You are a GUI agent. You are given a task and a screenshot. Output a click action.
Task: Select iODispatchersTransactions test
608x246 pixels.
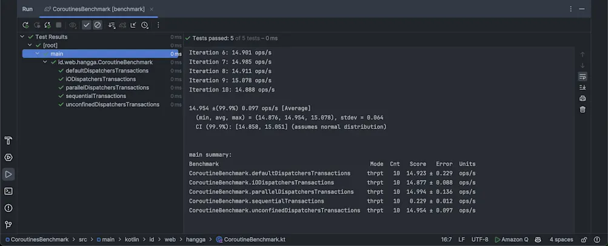point(101,79)
